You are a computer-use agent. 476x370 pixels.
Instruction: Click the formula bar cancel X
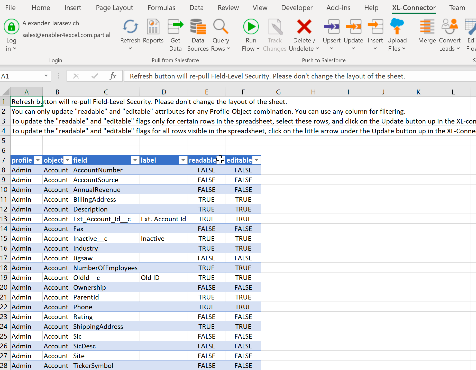pos(76,76)
